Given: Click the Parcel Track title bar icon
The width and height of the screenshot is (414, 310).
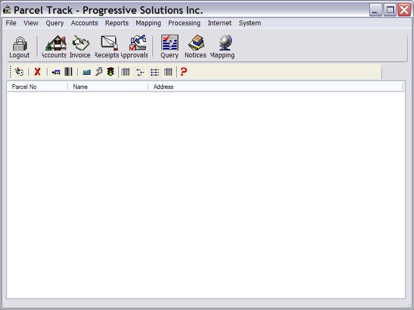Looking at the screenshot, I should coord(7,10).
